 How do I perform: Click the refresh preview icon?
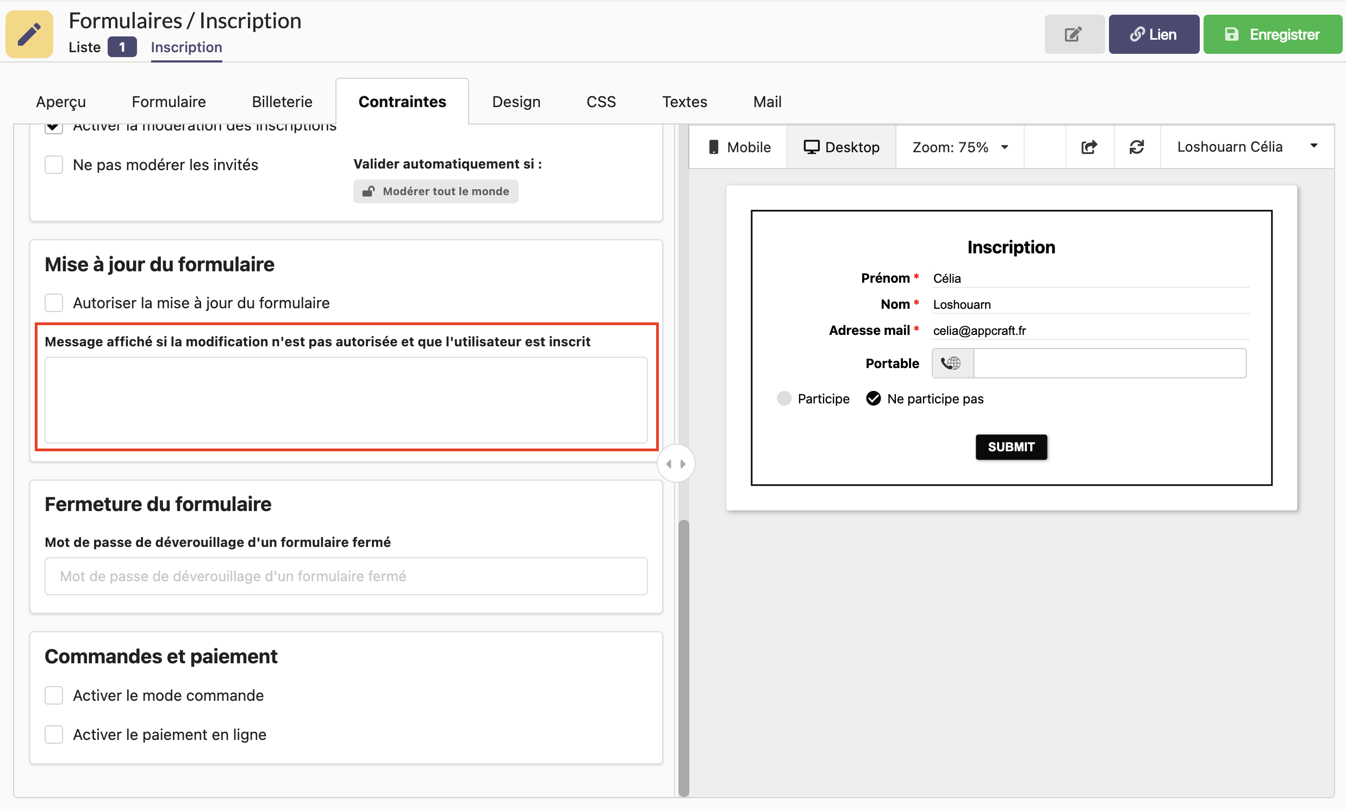click(x=1136, y=147)
